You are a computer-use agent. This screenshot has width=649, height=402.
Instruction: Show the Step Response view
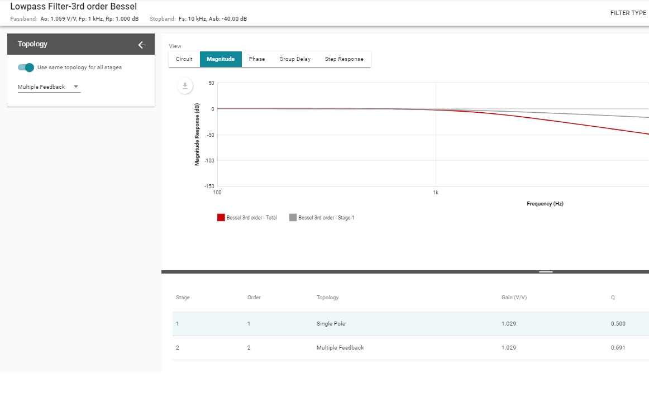344,59
